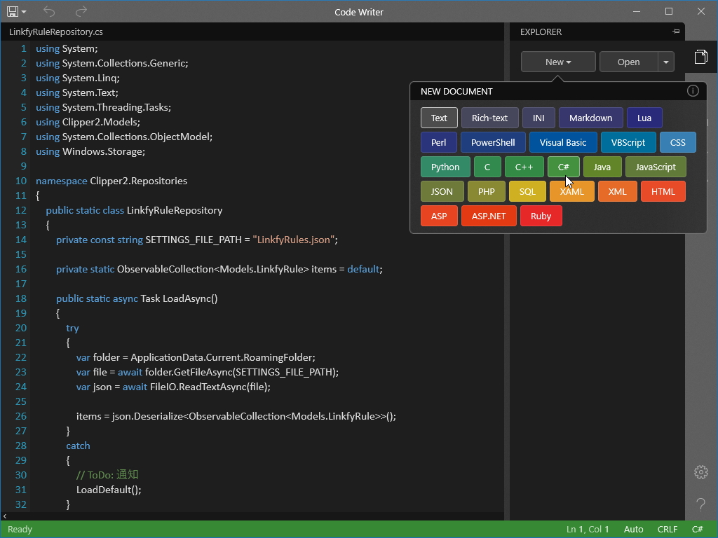Expand the Open button's dropdown arrow
The height and width of the screenshot is (538, 718).
click(x=666, y=62)
